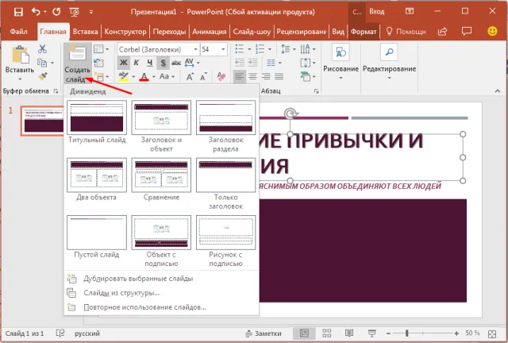Send feedback via smiley icon

[x=492, y=31]
